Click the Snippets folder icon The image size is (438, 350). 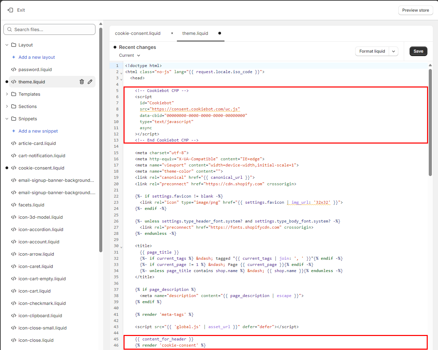pyautogui.click(x=14, y=119)
